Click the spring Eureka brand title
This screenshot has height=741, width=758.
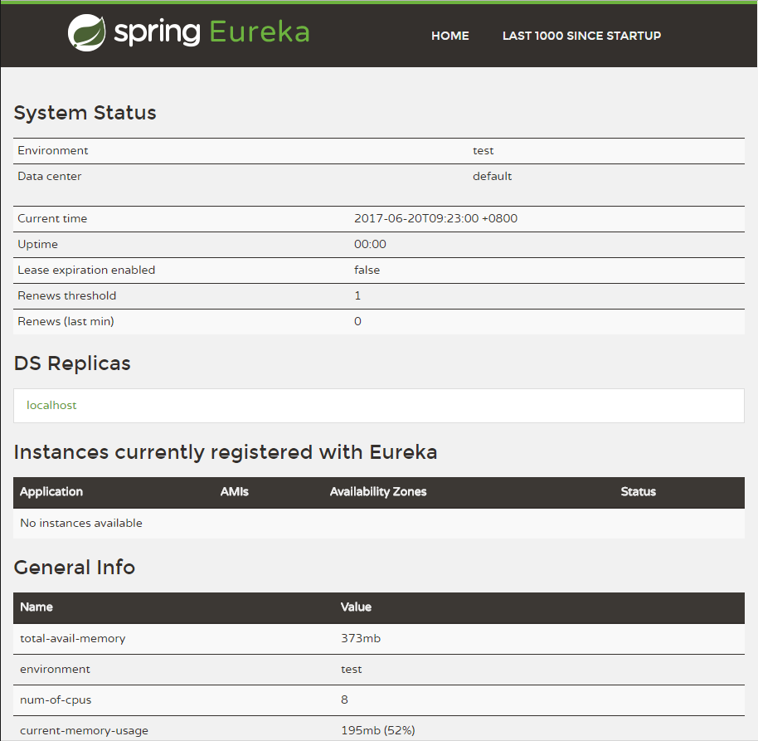click(211, 33)
